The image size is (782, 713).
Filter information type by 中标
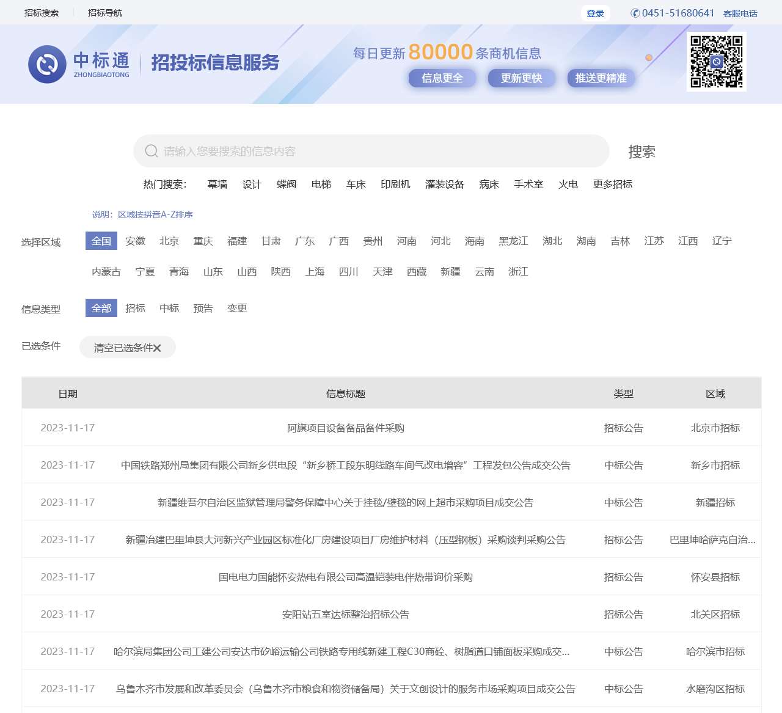pos(169,309)
